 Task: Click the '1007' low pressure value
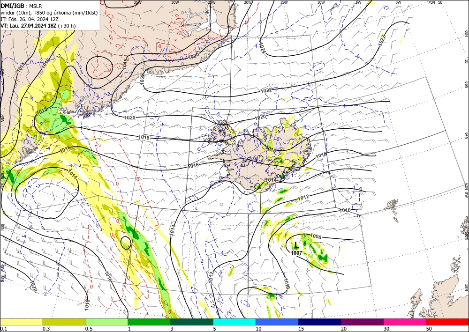pyautogui.click(x=296, y=253)
